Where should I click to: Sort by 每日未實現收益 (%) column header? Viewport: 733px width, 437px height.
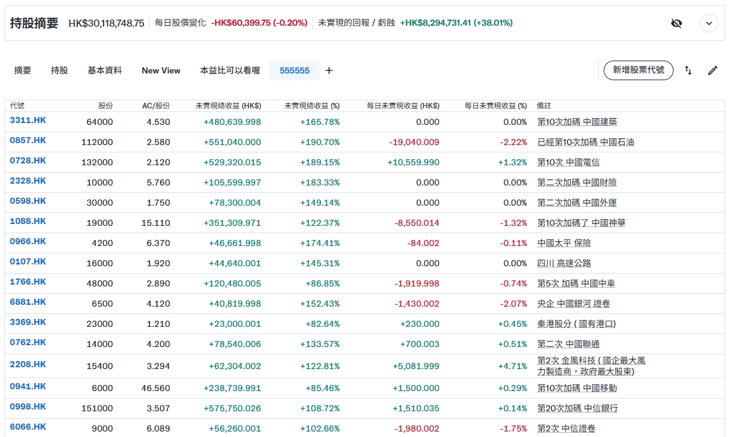point(496,106)
